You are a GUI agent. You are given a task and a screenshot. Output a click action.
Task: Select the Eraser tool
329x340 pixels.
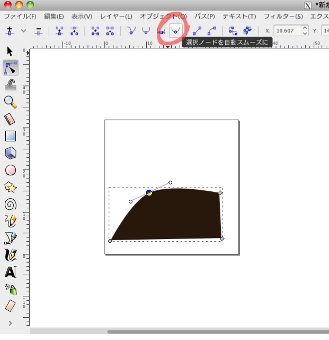(x=10, y=306)
